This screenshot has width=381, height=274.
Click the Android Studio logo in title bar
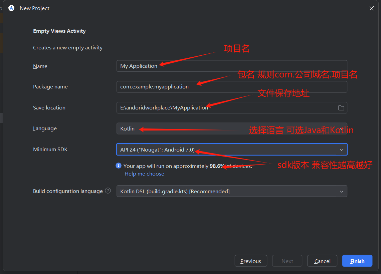pyautogui.click(x=11, y=8)
